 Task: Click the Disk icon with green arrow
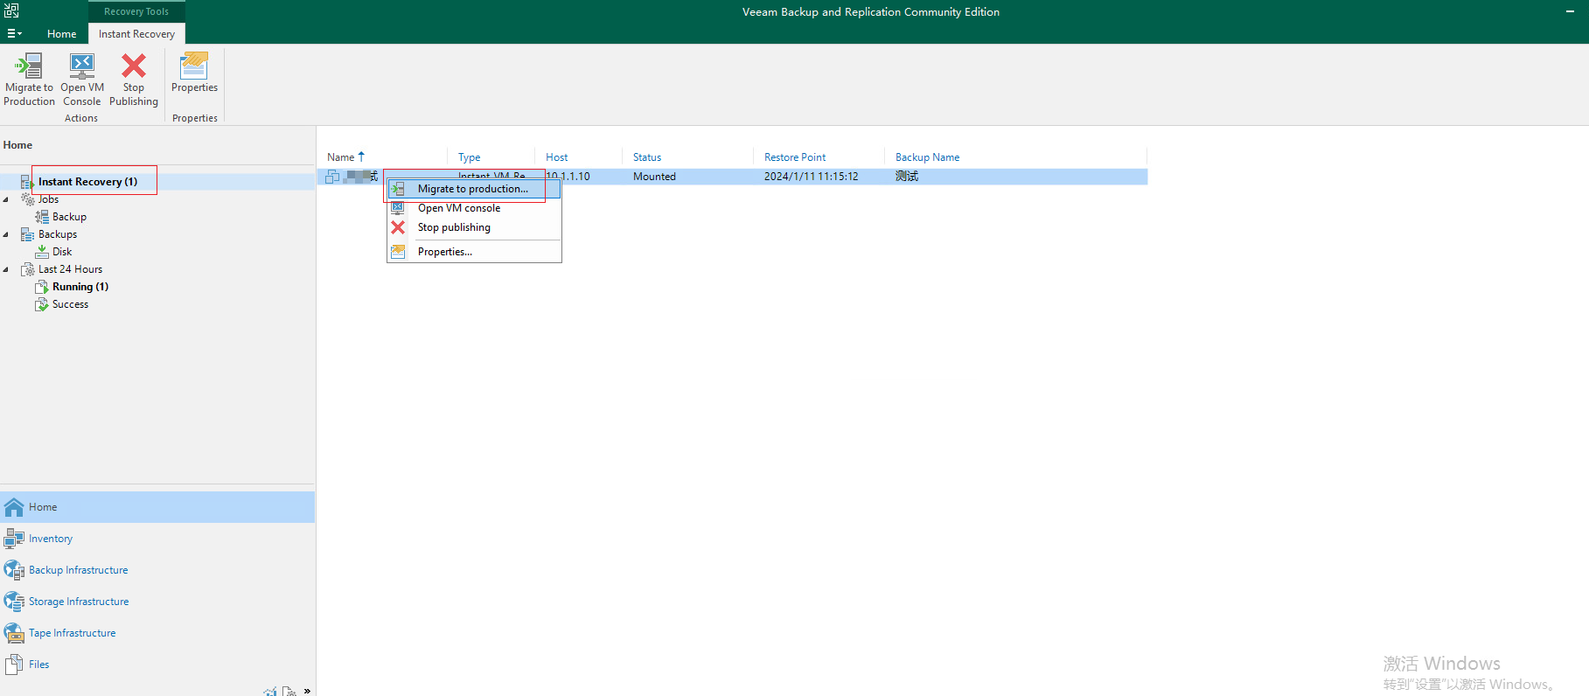[42, 252]
